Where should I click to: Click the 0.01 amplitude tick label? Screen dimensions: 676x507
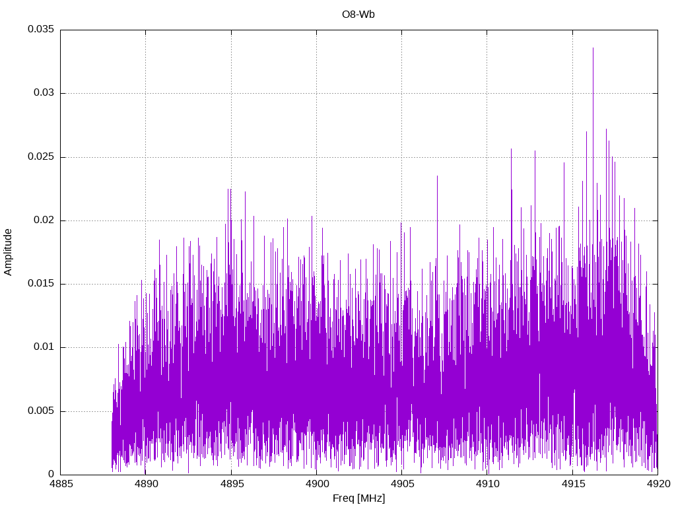[x=43, y=347]
